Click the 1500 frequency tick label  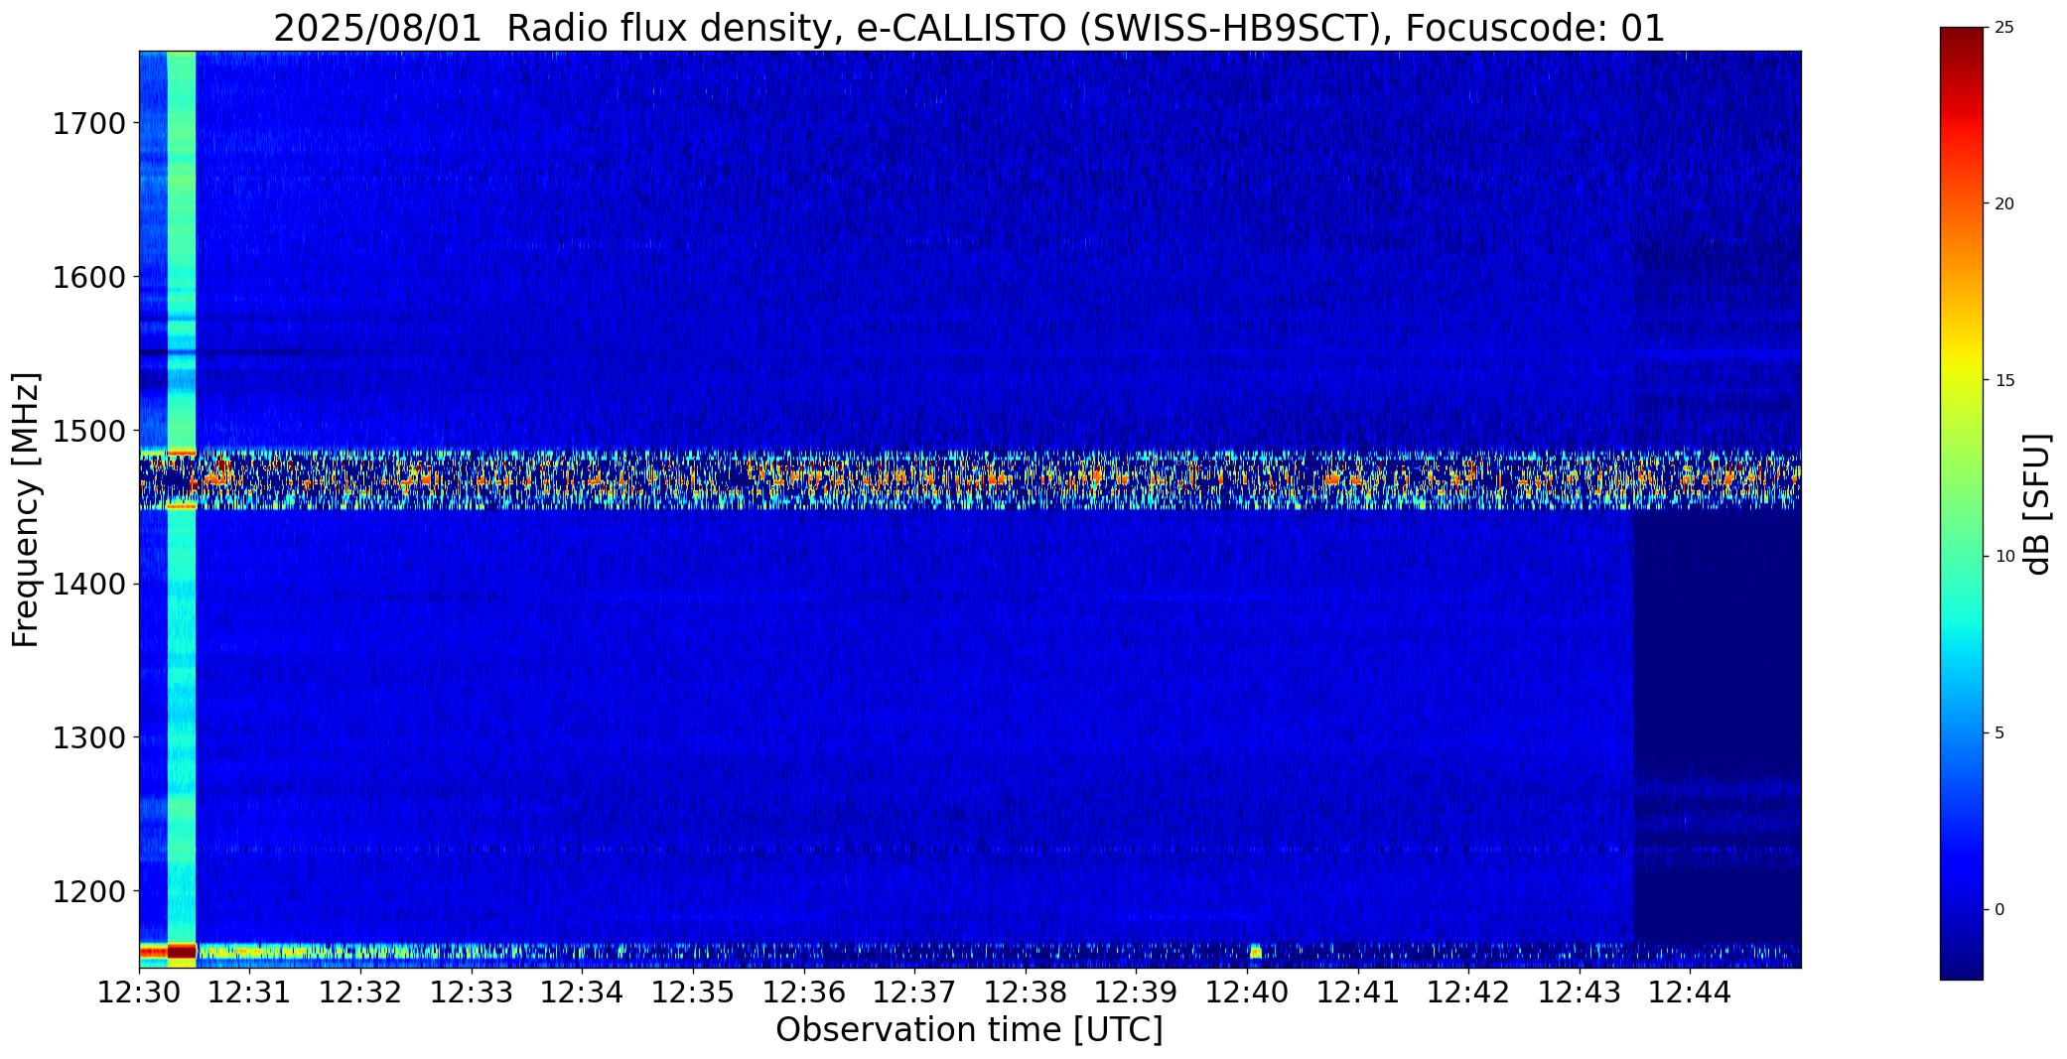[88, 431]
